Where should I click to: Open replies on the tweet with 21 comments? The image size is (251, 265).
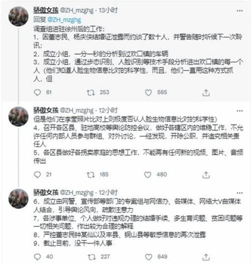(x=37, y=174)
